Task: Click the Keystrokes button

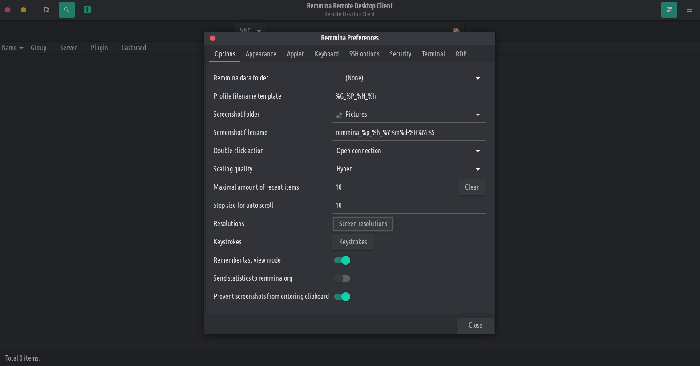Action: pyautogui.click(x=353, y=242)
